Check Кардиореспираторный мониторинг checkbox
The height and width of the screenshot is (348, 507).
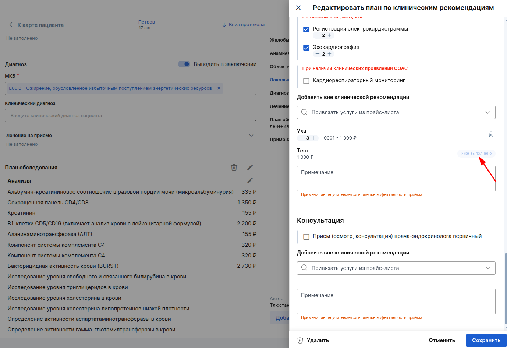click(x=306, y=81)
